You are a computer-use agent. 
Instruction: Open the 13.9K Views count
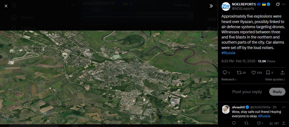[x=266, y=61]
